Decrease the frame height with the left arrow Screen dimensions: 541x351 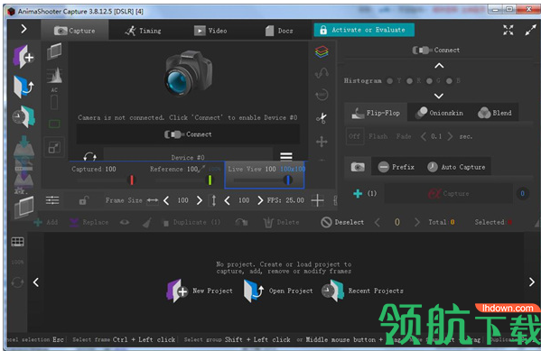click(x=227, y=200)
